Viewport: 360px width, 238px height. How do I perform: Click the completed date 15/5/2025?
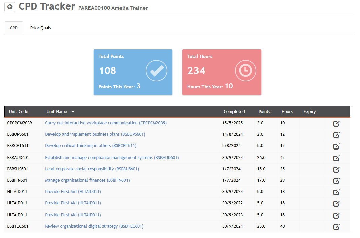point(232,123)
